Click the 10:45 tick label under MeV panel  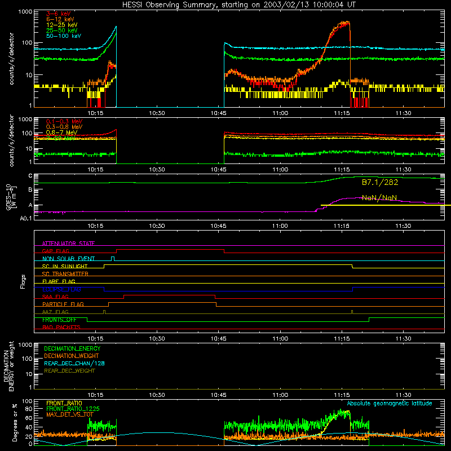pyautogui.click(x=218, y=170)
